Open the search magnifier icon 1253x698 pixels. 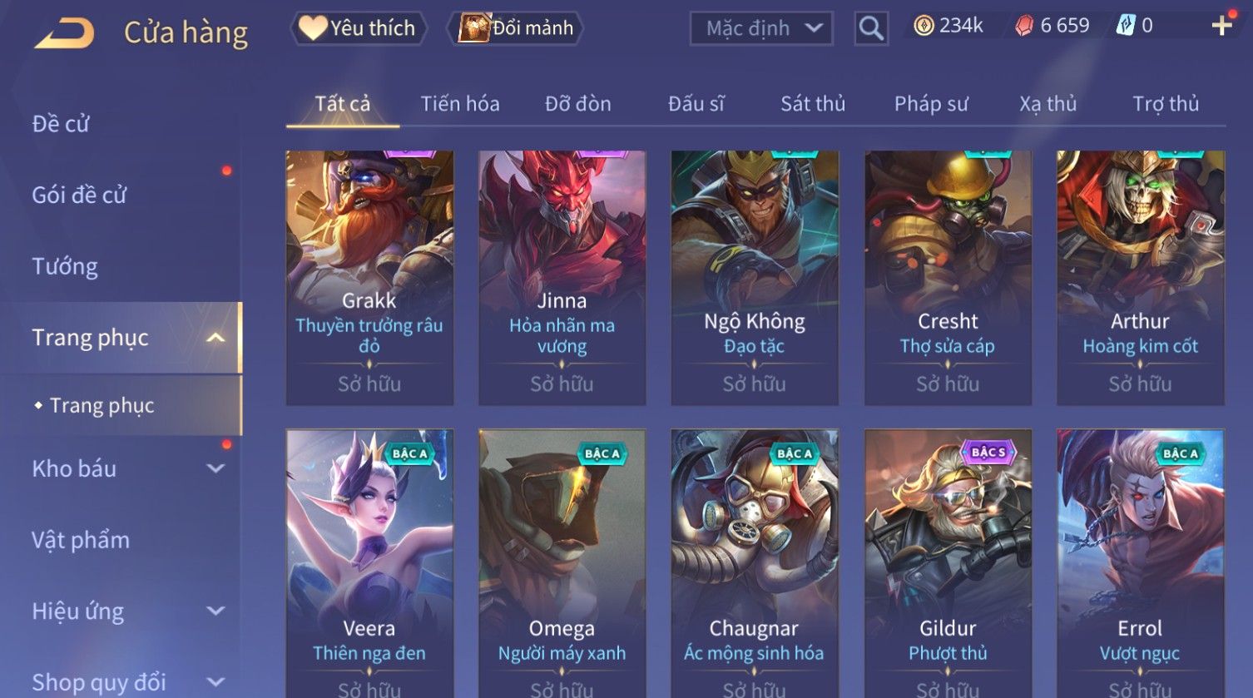[871, 28]
